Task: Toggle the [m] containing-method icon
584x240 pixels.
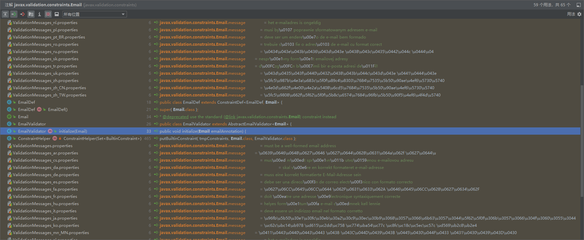Action: 48,14
